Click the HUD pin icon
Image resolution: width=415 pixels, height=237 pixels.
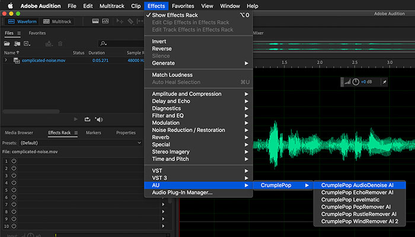[384, 82]
